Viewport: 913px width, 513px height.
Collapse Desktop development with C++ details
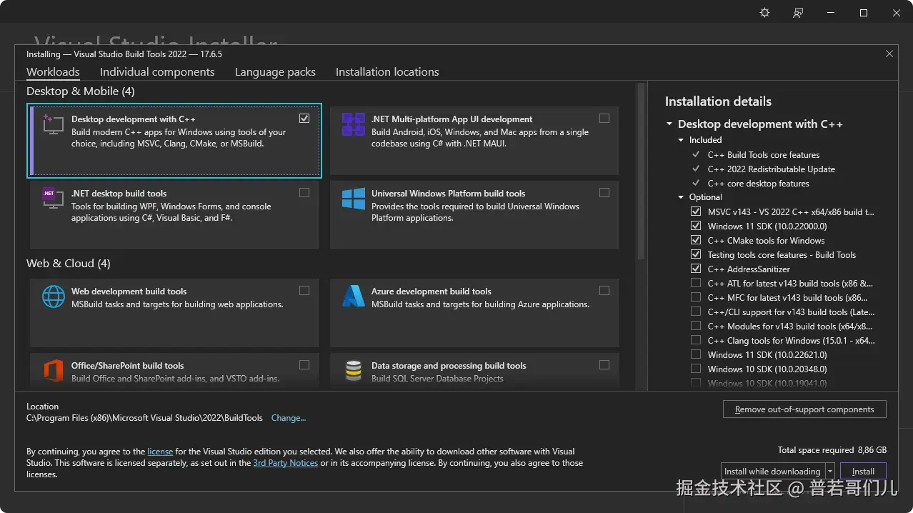click(x=669, y=124)
